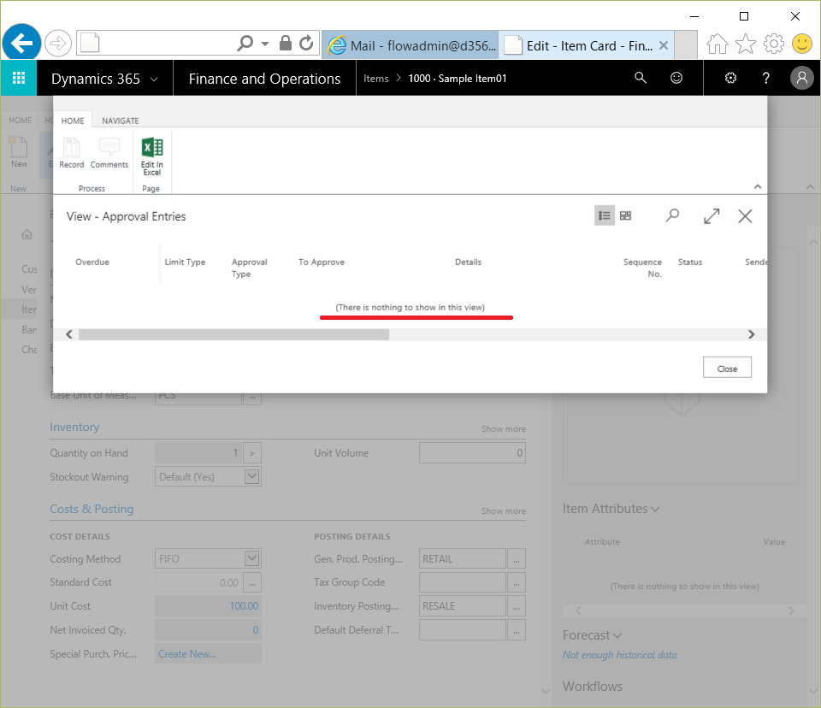Viewport: 821px width, 708px height.
Task: Open the browser Home icon
Action: [718, 44]
